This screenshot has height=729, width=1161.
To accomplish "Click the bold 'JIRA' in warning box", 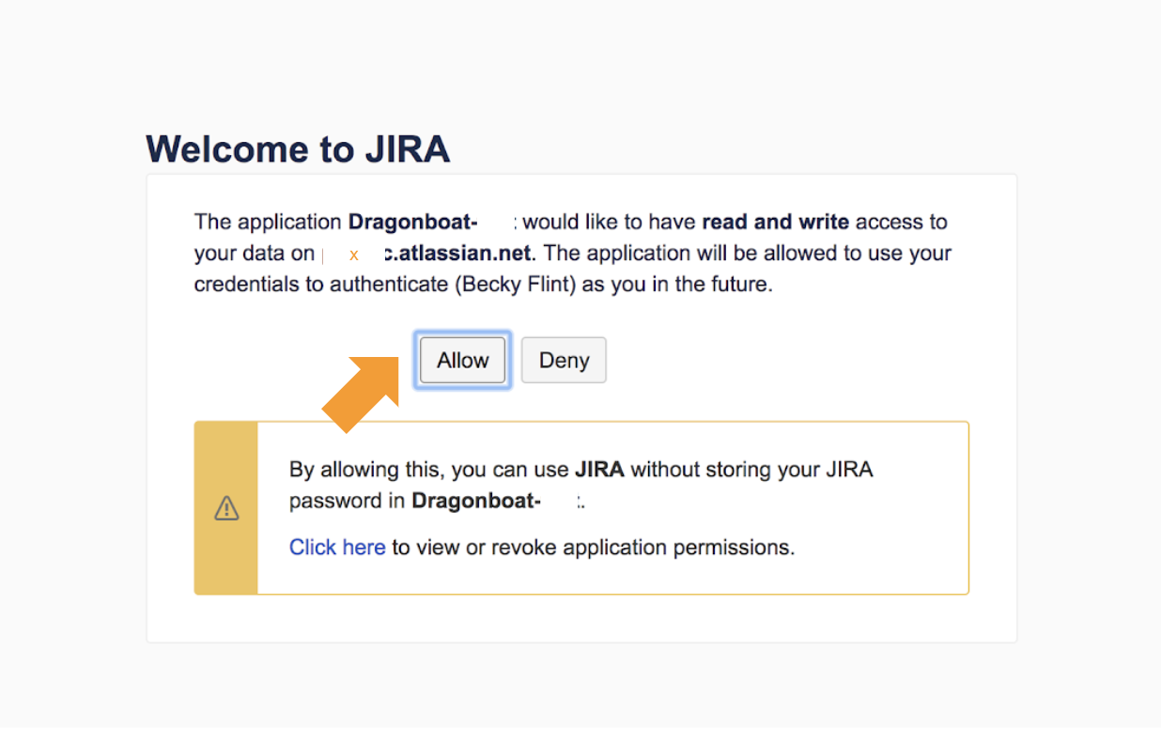I will click(x=599, y=470).
